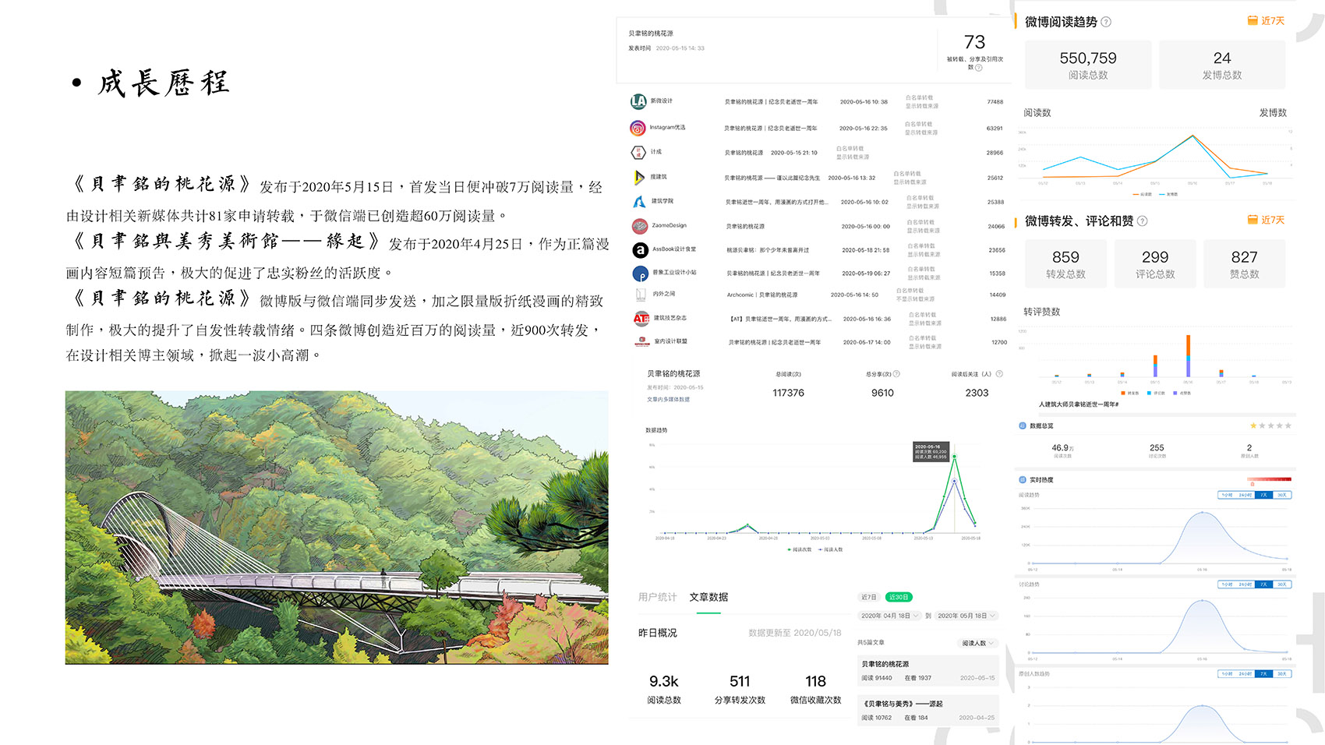Open the 贝聿铭的桃花源 article card
This screenshot has height=745, width=1325.
[928, 671]
